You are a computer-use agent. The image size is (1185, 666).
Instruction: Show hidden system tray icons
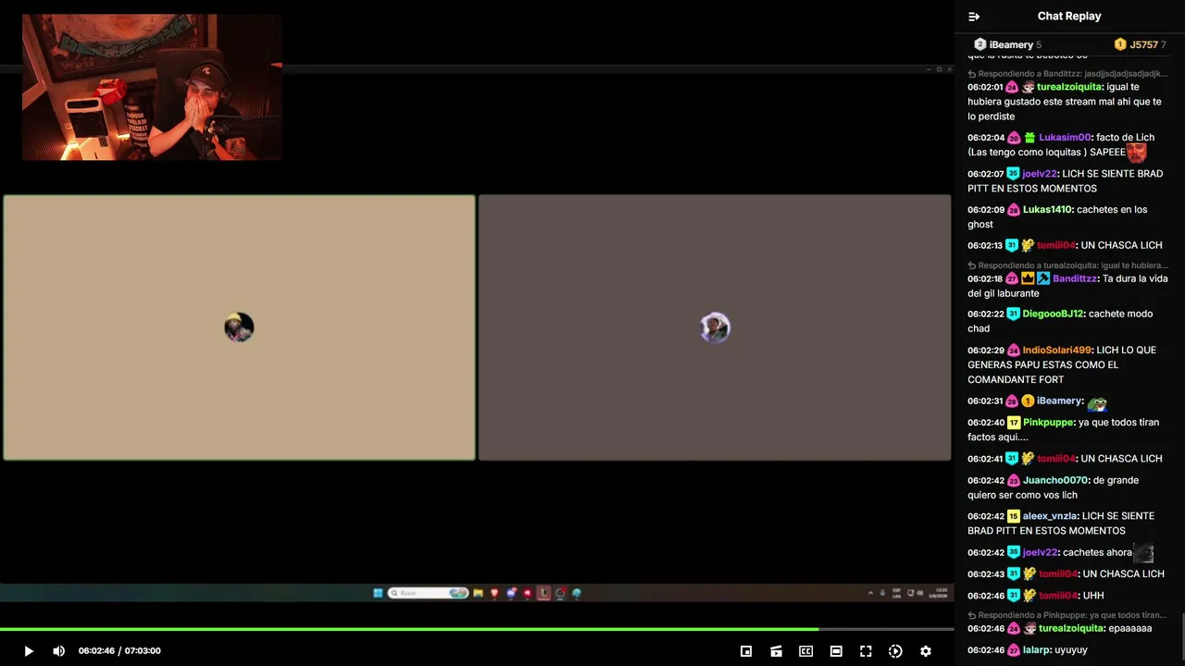click(x=870, y=593)
